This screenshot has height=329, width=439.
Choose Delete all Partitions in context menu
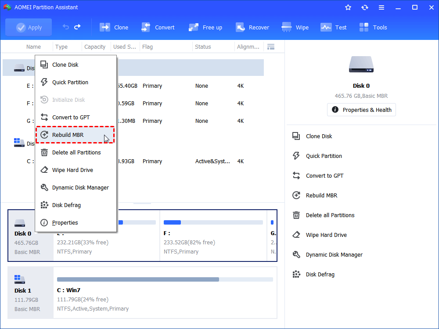pyautogui.click(x=76, y=153)
